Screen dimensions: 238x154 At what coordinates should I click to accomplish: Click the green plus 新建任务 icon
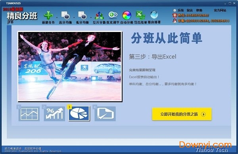pos(48,15)
